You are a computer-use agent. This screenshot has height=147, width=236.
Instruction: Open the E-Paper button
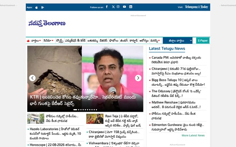(x=203, y=40)
